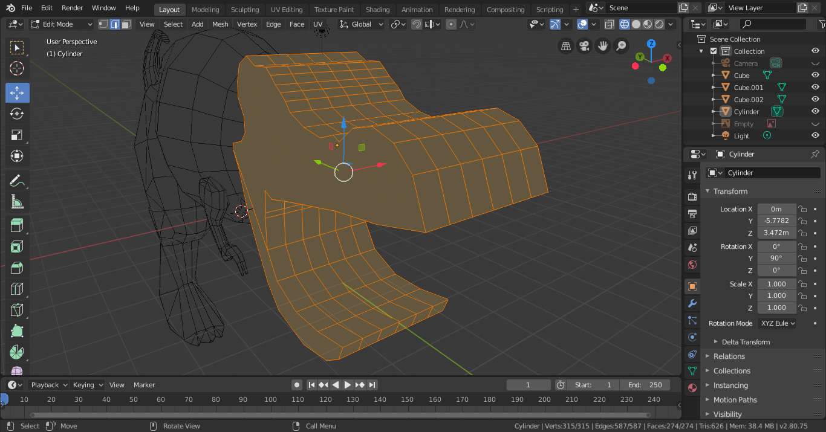Expand the Delta Transform section
826x432 pixels.
(745, 342)
